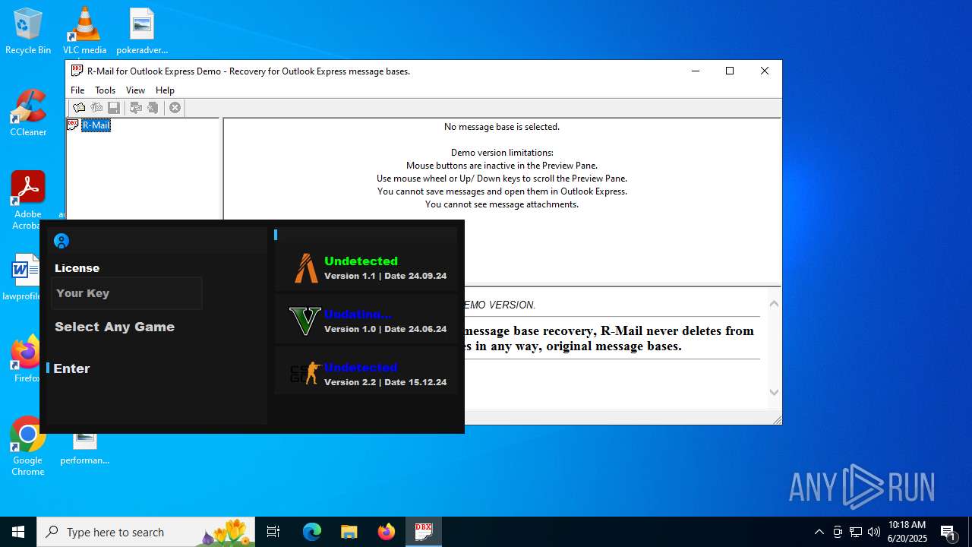Screen dimensions: 972x547
Task: Click the floppy disk save icon
Action: click(x=114, y=108)
